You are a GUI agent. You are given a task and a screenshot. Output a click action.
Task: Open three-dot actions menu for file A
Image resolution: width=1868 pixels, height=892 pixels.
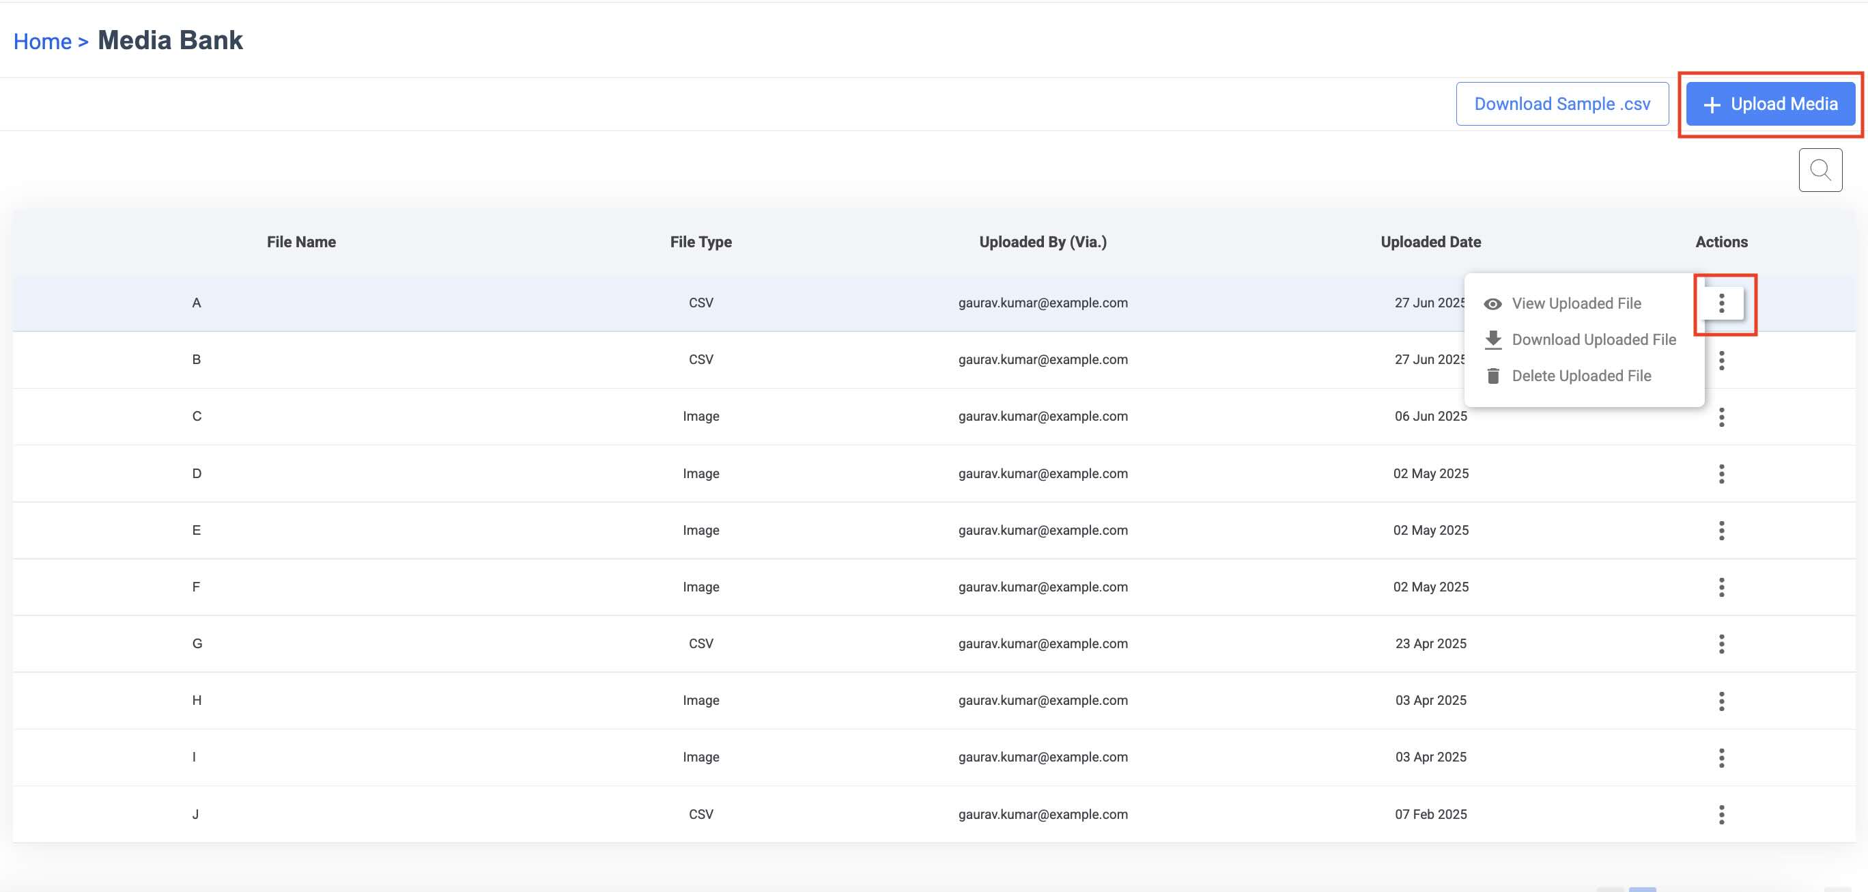tap(1721, 303)
